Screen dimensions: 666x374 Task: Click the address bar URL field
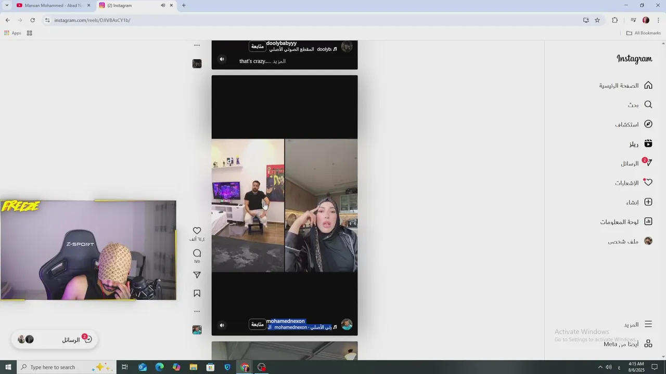[312, 20]
